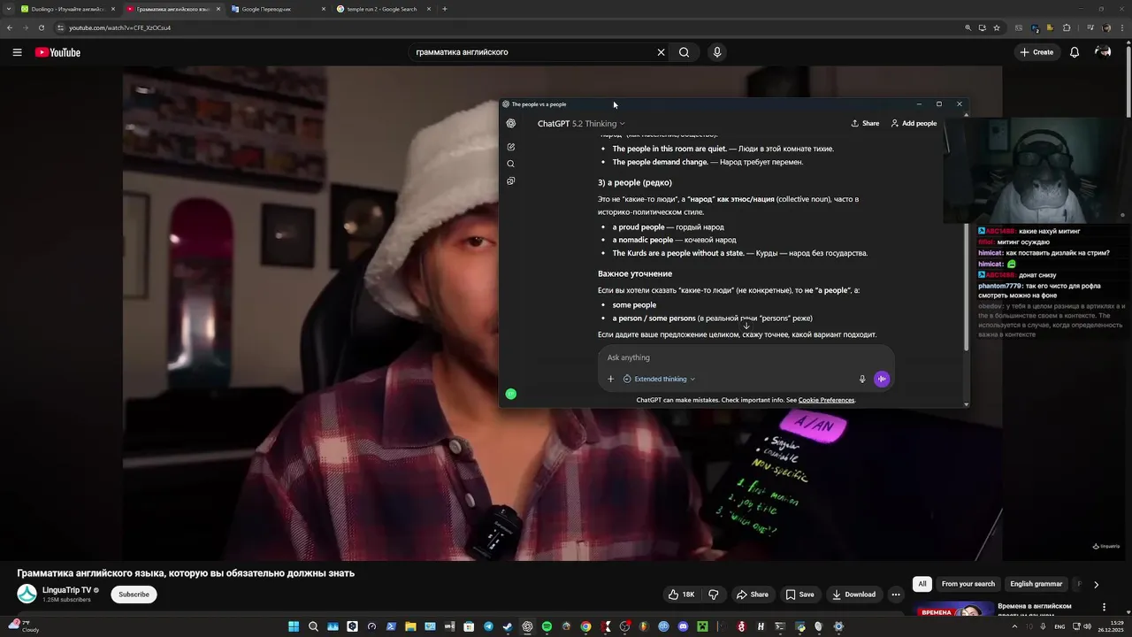The width and height of the screenshot is (1132, 637).
Task: Go back in Chrome
Action: [10, 27]
